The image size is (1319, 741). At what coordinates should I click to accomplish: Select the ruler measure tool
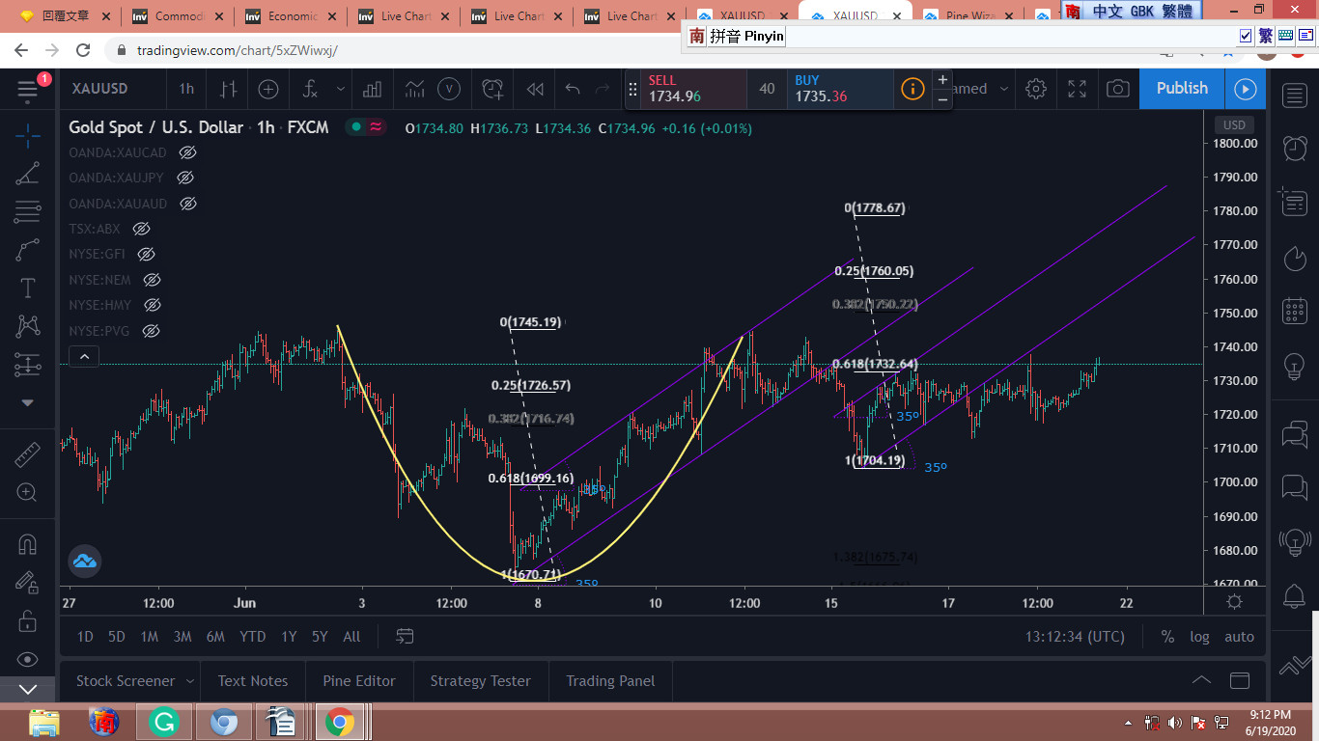point(27,454)
